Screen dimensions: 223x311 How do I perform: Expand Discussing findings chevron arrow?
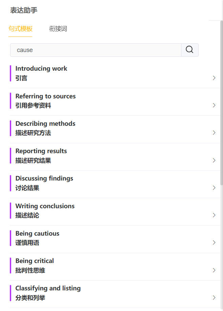(214, 188)
